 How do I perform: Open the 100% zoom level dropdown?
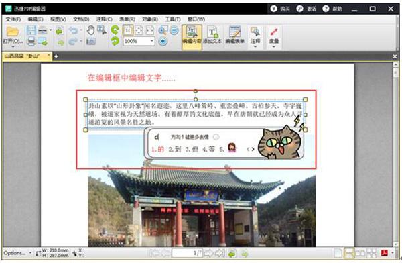[x=152, y=41]
